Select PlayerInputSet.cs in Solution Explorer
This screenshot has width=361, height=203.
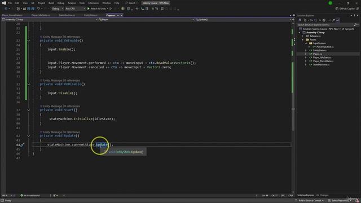coord(325,47)
